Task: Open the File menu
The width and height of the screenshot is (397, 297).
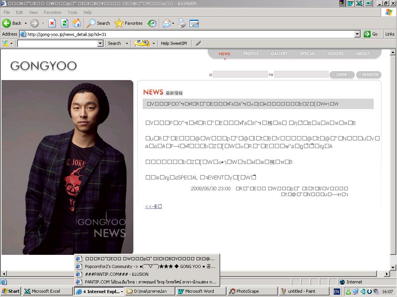Action: tap(7, 12)
